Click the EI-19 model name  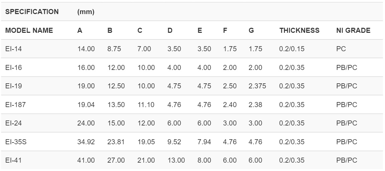13,86
